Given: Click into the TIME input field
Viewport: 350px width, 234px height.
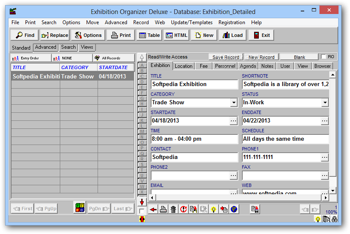Looking at the screenshot, I should pyautogui.click(x=194, y=139).
